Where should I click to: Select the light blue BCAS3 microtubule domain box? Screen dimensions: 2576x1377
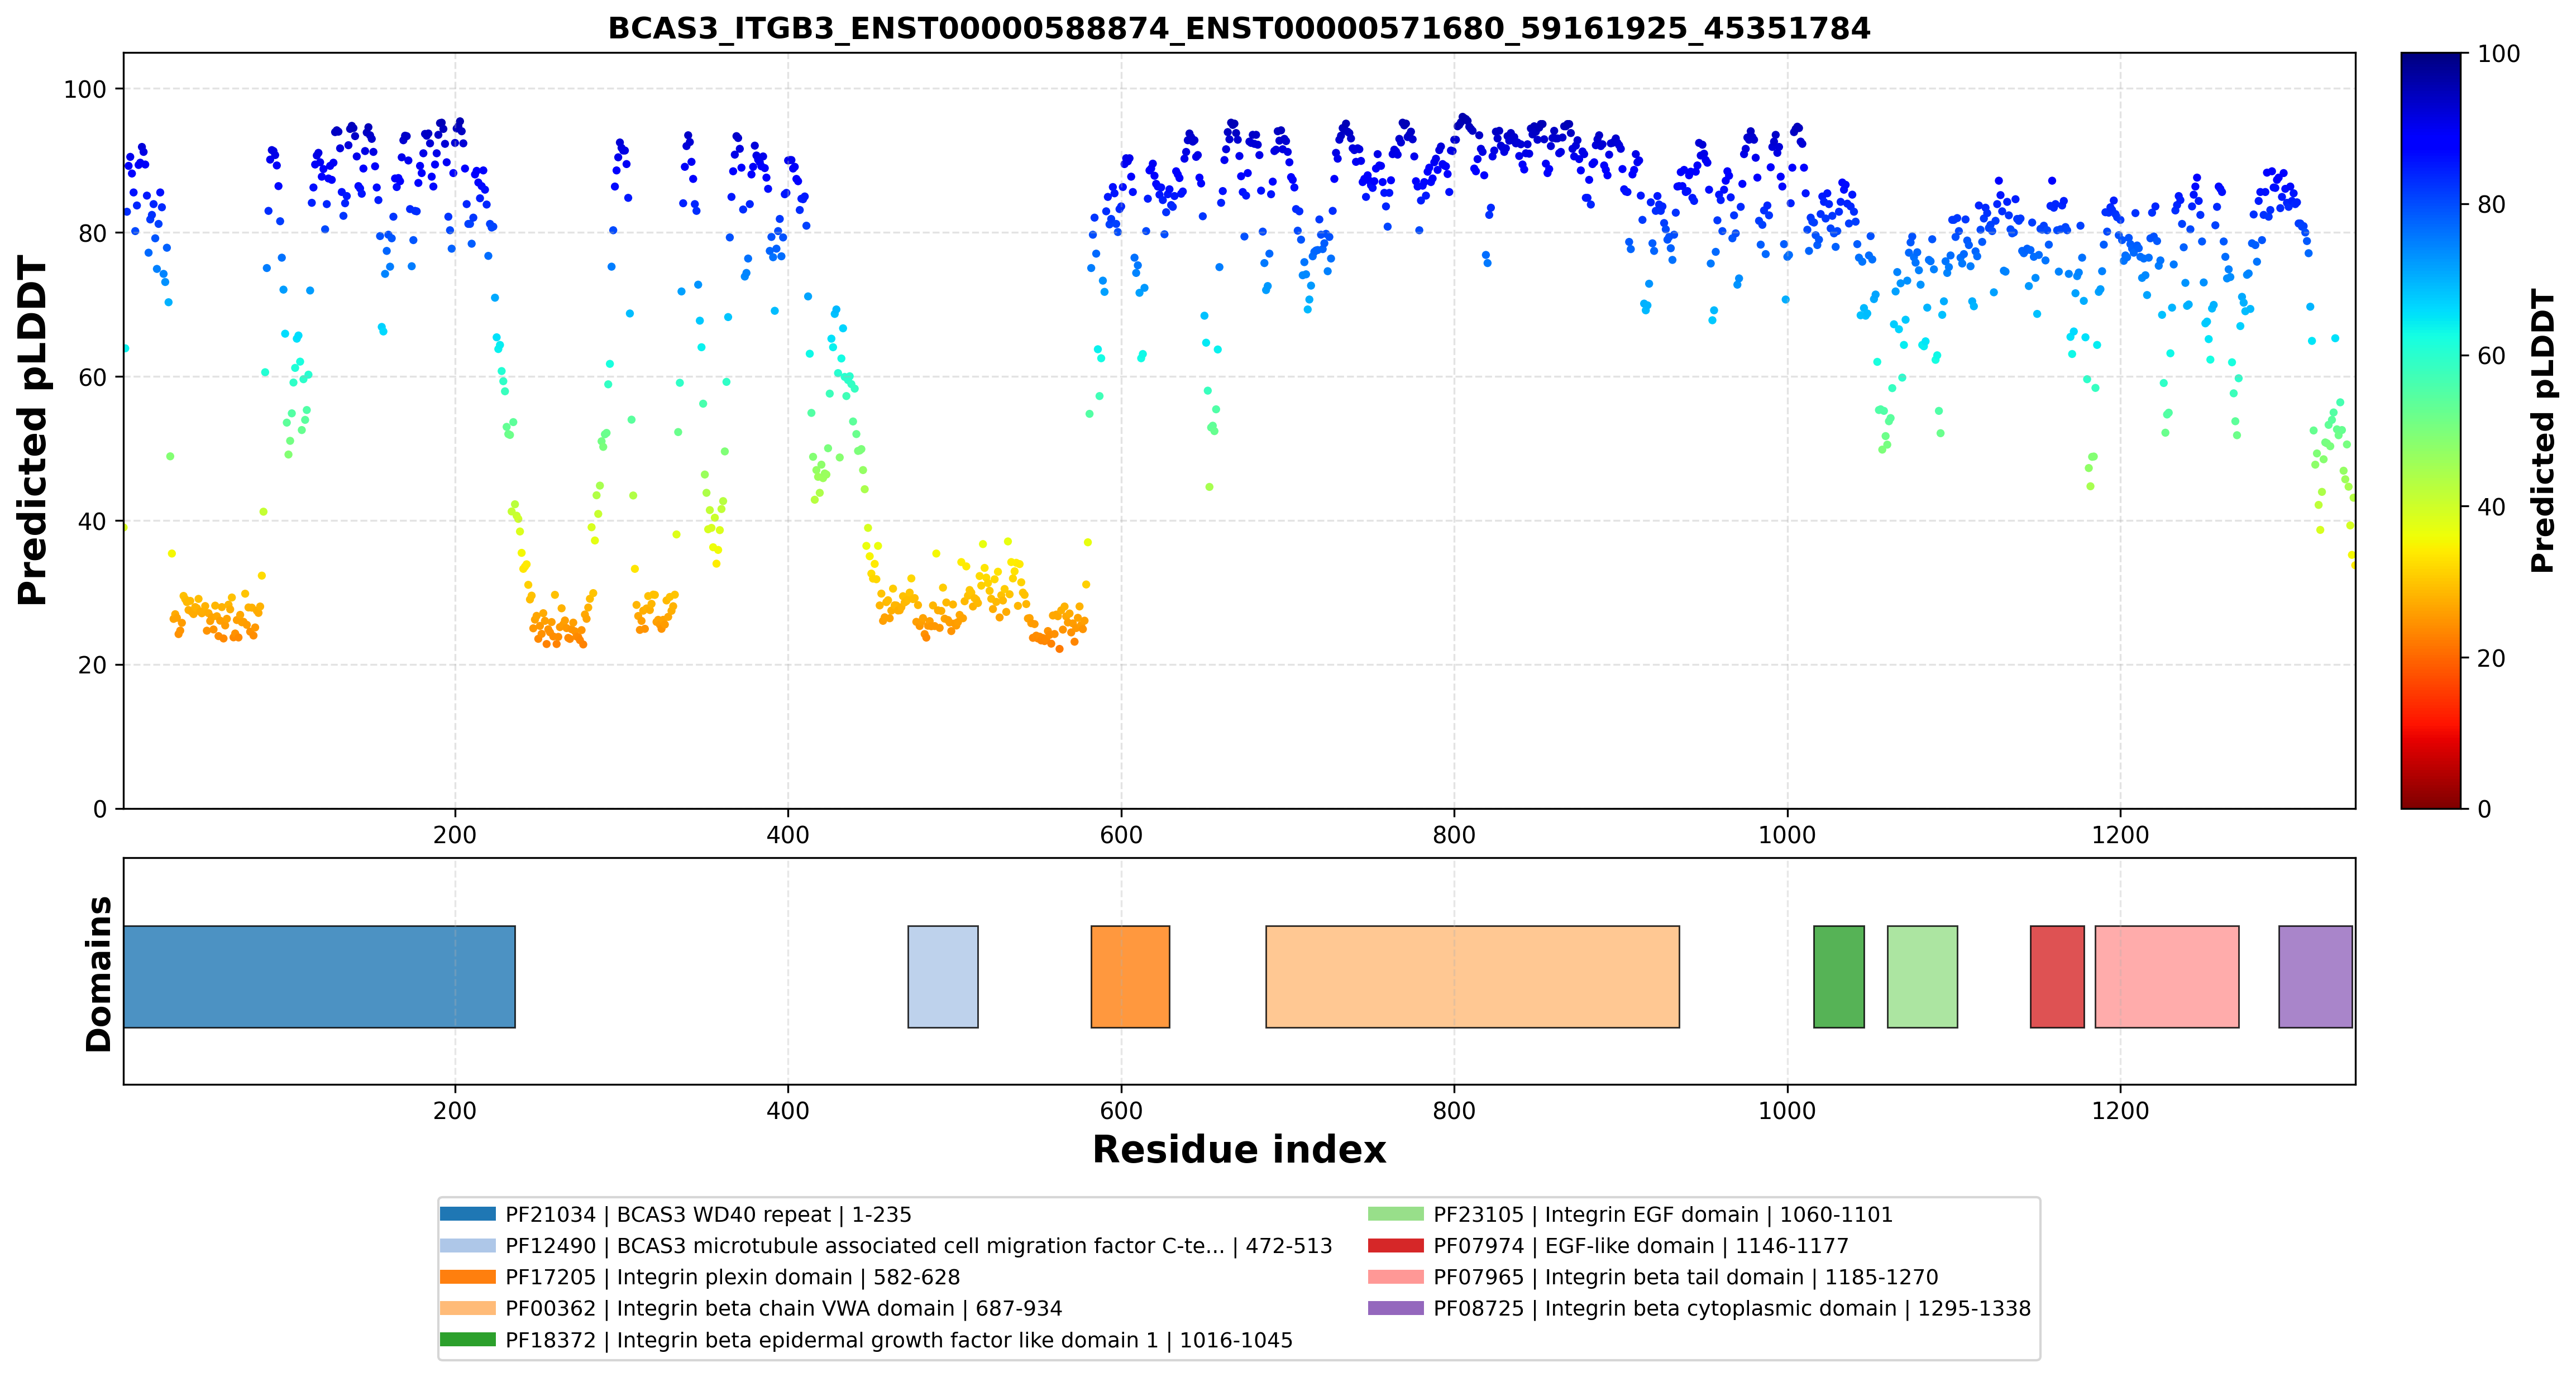942,976
